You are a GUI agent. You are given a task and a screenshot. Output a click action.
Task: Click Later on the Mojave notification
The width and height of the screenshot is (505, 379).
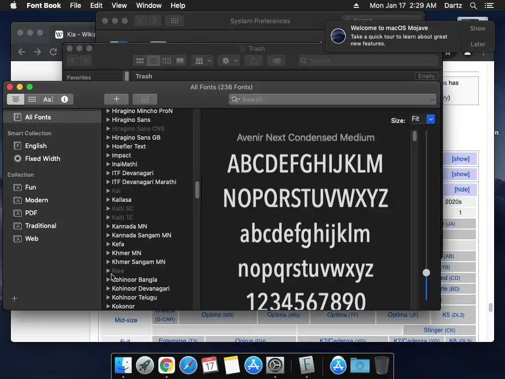click(x=477, y=44)
